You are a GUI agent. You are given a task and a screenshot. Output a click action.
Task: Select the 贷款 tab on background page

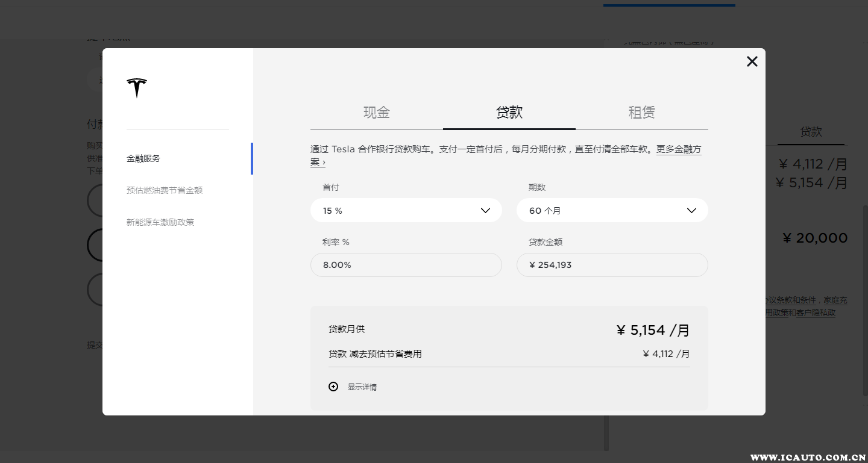pyautogui.click(x=811, y=132)
